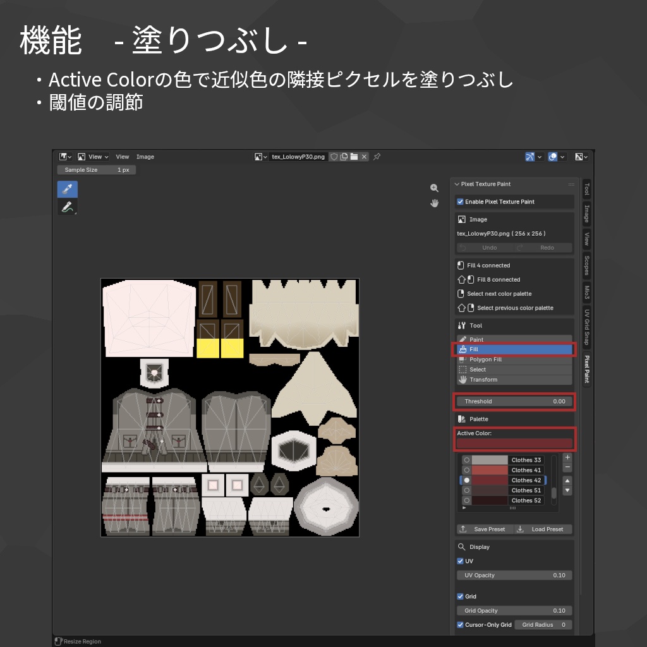
Task: Click the Undo button
Action: click(x=485, y=248)
